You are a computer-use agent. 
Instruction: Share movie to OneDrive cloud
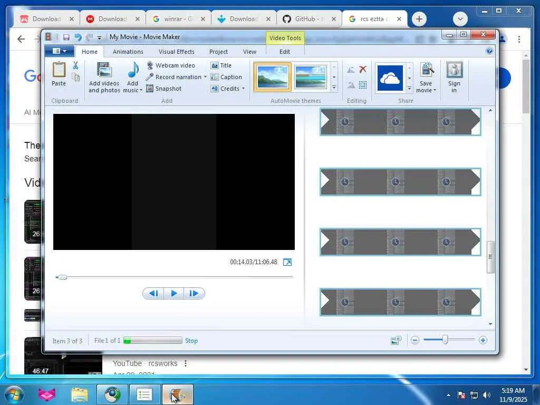tap(390, 78)
